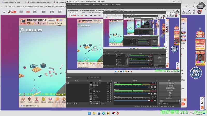
Task: Adjust the transition duration stepper arrows
Action: click(x=180, y=103)
